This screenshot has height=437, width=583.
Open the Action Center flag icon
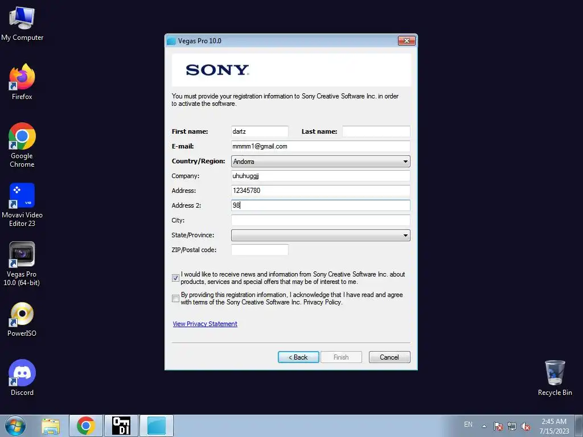498,426
